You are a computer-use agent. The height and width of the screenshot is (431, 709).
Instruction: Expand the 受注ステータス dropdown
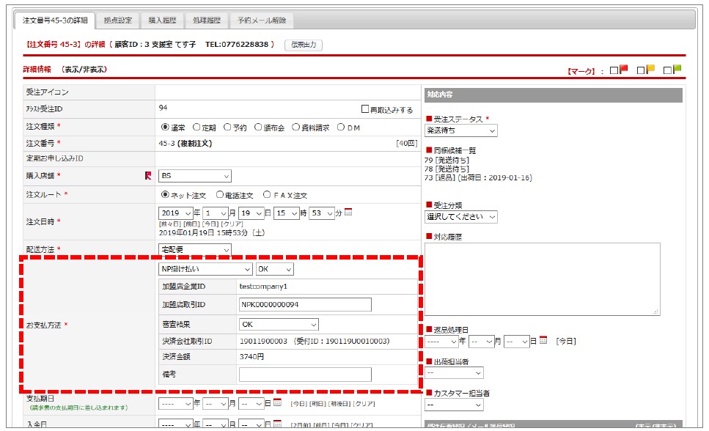tap(460, 130)
